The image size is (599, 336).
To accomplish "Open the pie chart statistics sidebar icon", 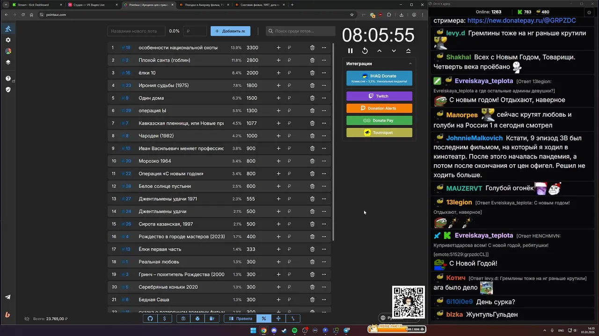I will [x=8, y=51].
